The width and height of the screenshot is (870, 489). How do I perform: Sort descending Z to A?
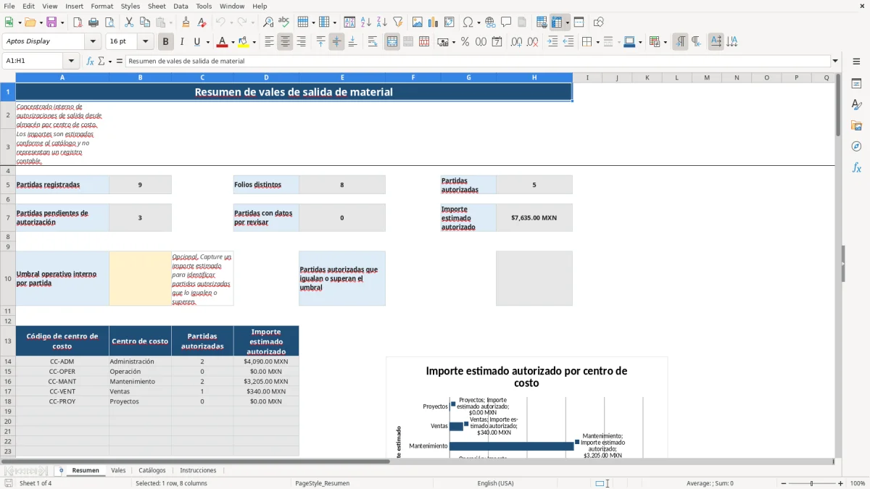coord(381,22)
